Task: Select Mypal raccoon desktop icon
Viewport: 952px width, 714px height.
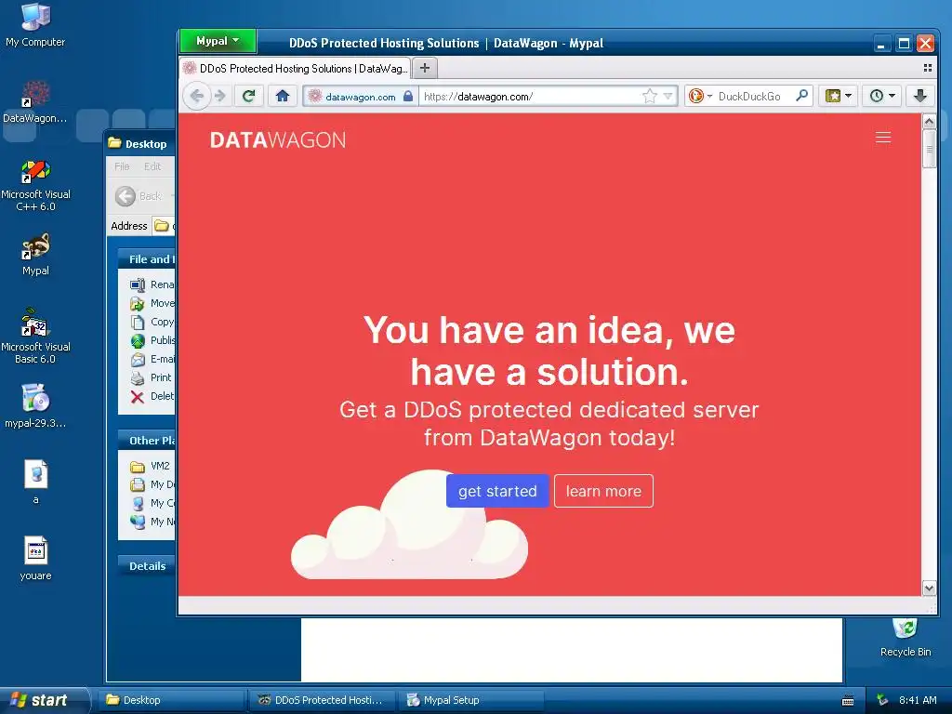Action: pos(35,255)
